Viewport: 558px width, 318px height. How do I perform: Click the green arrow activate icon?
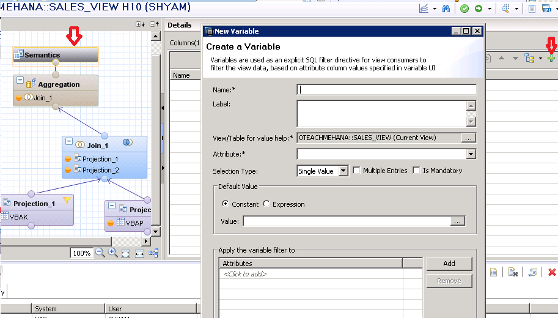click(x=479, y=9)
